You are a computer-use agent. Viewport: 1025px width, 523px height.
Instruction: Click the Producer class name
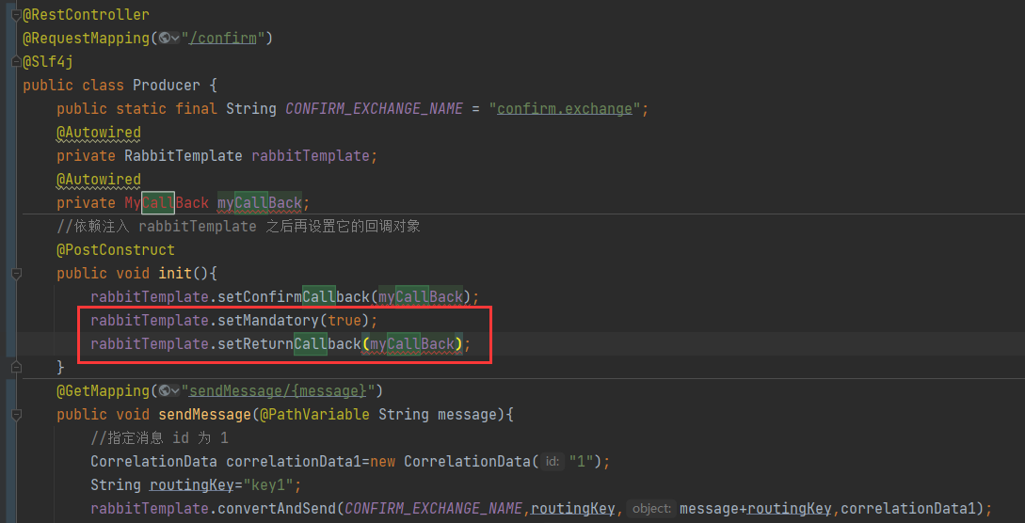pos(167,86)
